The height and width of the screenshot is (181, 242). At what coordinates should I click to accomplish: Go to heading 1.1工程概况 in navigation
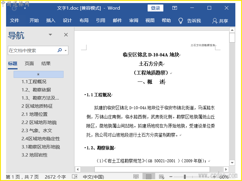34,82
